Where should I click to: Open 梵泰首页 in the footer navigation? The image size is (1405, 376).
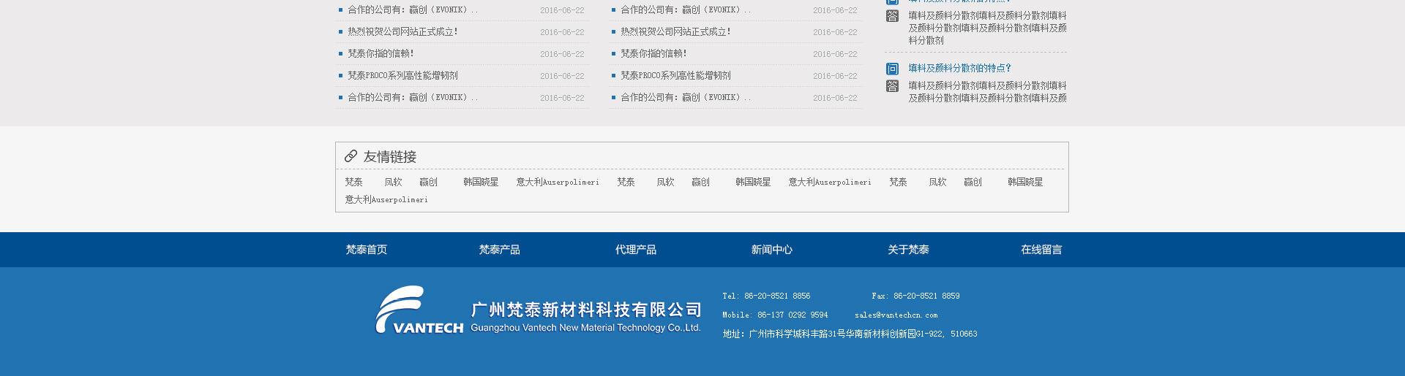366,250
